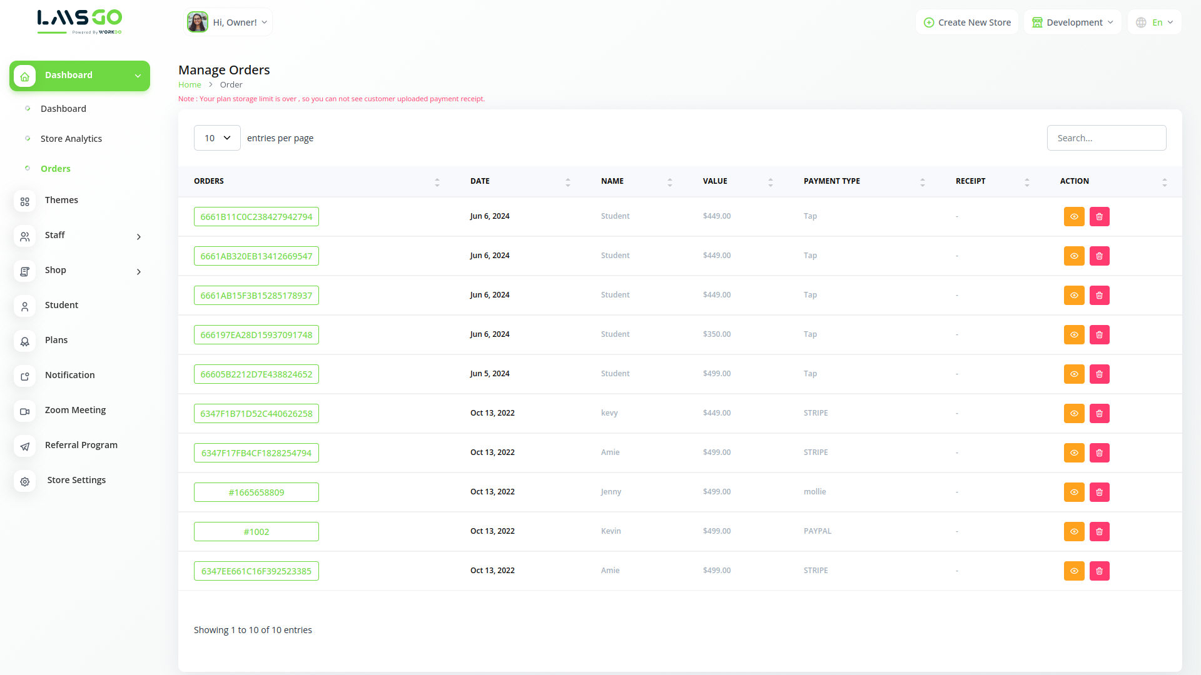Click Create New Store button
This screenshot has height=675, width=1201.
[x=967, y=22]
